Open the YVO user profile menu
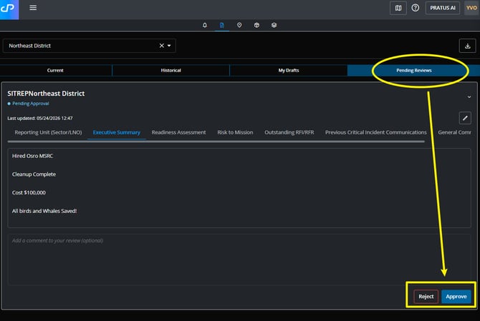Screen dimensions: 480x321 (x=471, y=8)
